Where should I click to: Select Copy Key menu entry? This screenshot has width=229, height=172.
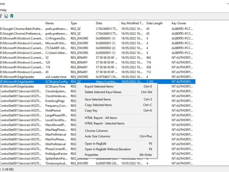(x=117, y=110)
